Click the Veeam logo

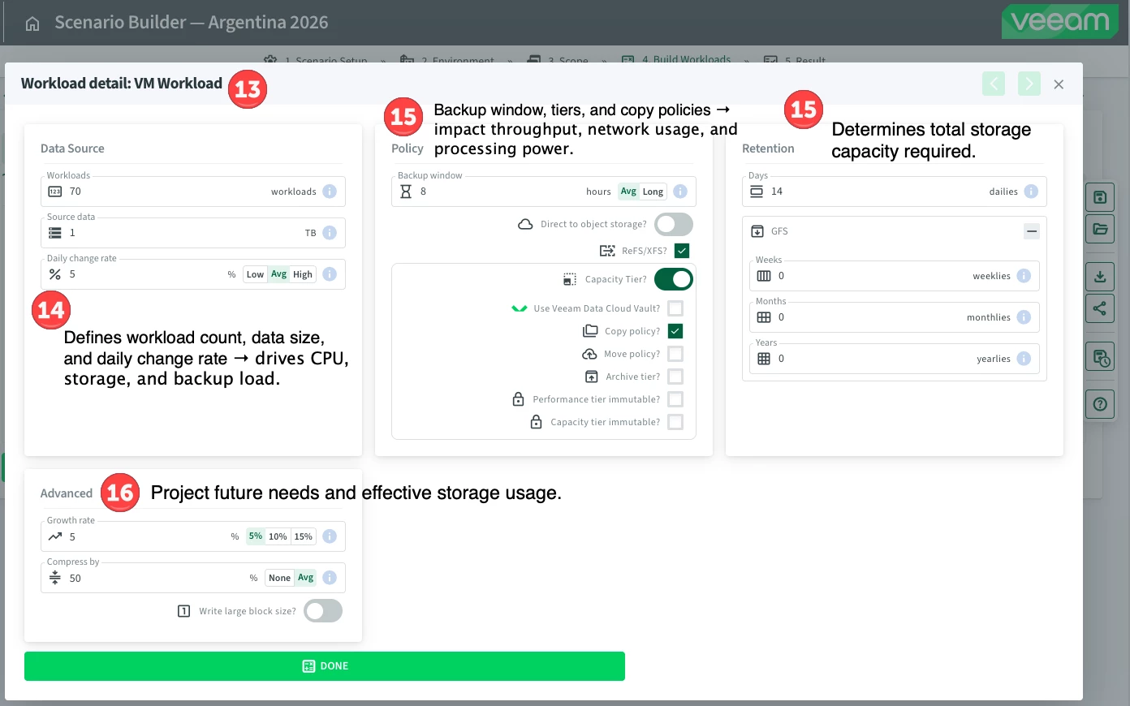tap(1060, 22)
